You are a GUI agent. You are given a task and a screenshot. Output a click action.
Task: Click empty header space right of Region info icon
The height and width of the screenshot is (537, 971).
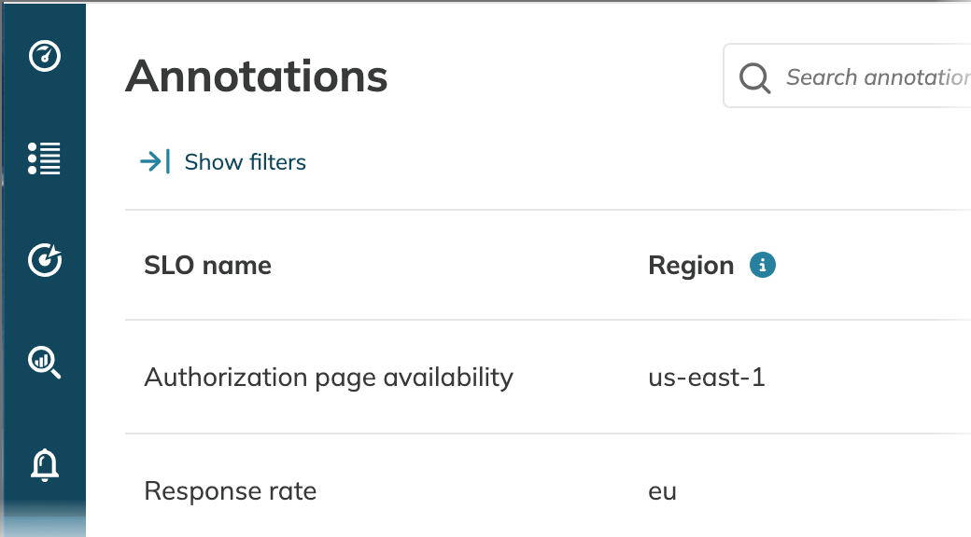[873, 266]
